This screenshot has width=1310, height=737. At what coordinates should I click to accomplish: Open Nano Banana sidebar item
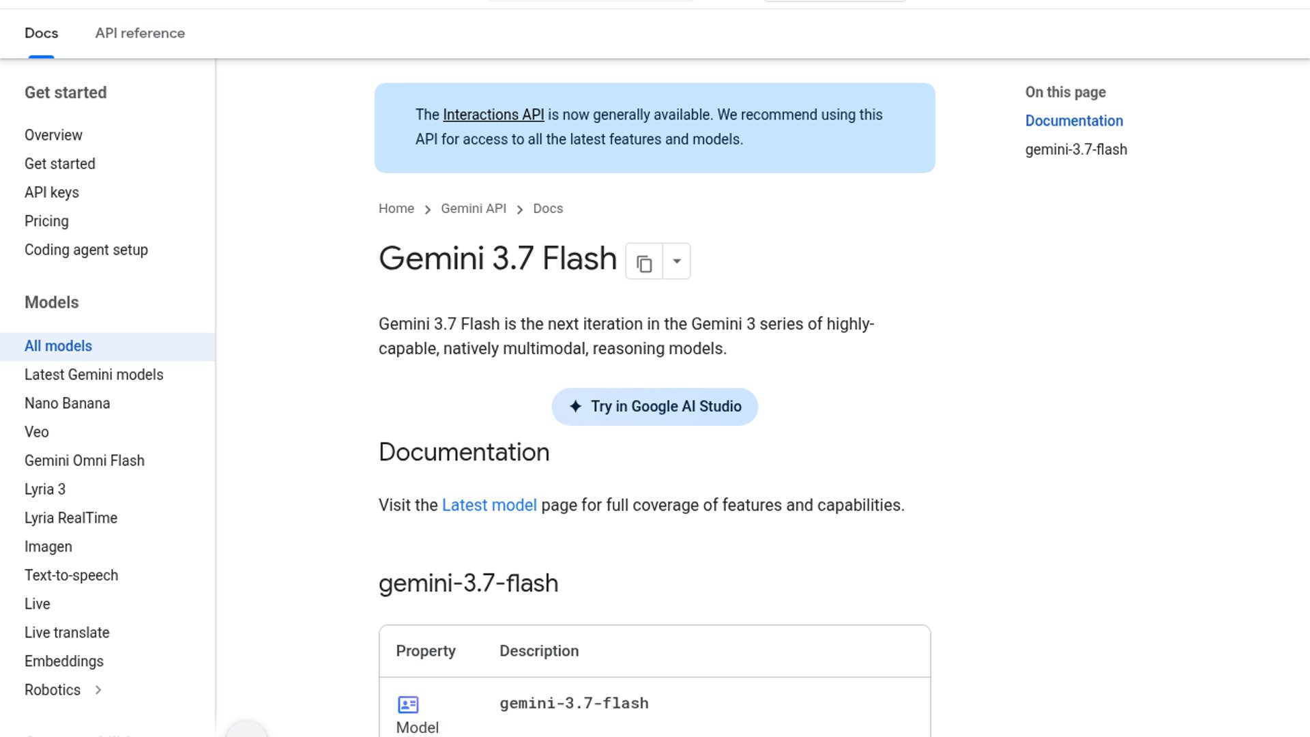tap(67, 403)
